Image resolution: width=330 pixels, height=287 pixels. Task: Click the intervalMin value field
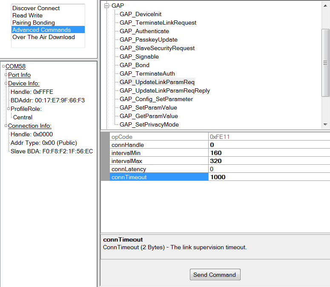[x=268, y=153]
